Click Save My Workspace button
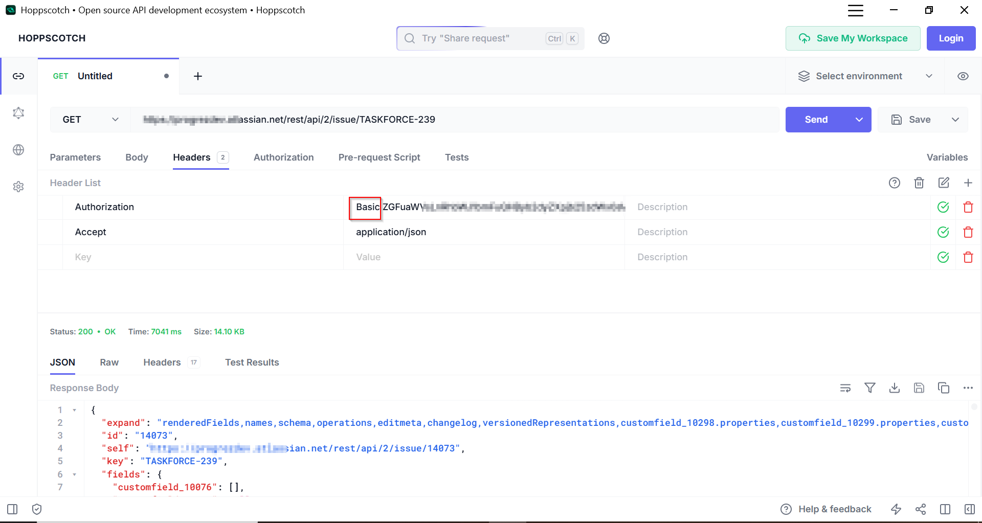 pyautogui.click(x=853, y=38)
